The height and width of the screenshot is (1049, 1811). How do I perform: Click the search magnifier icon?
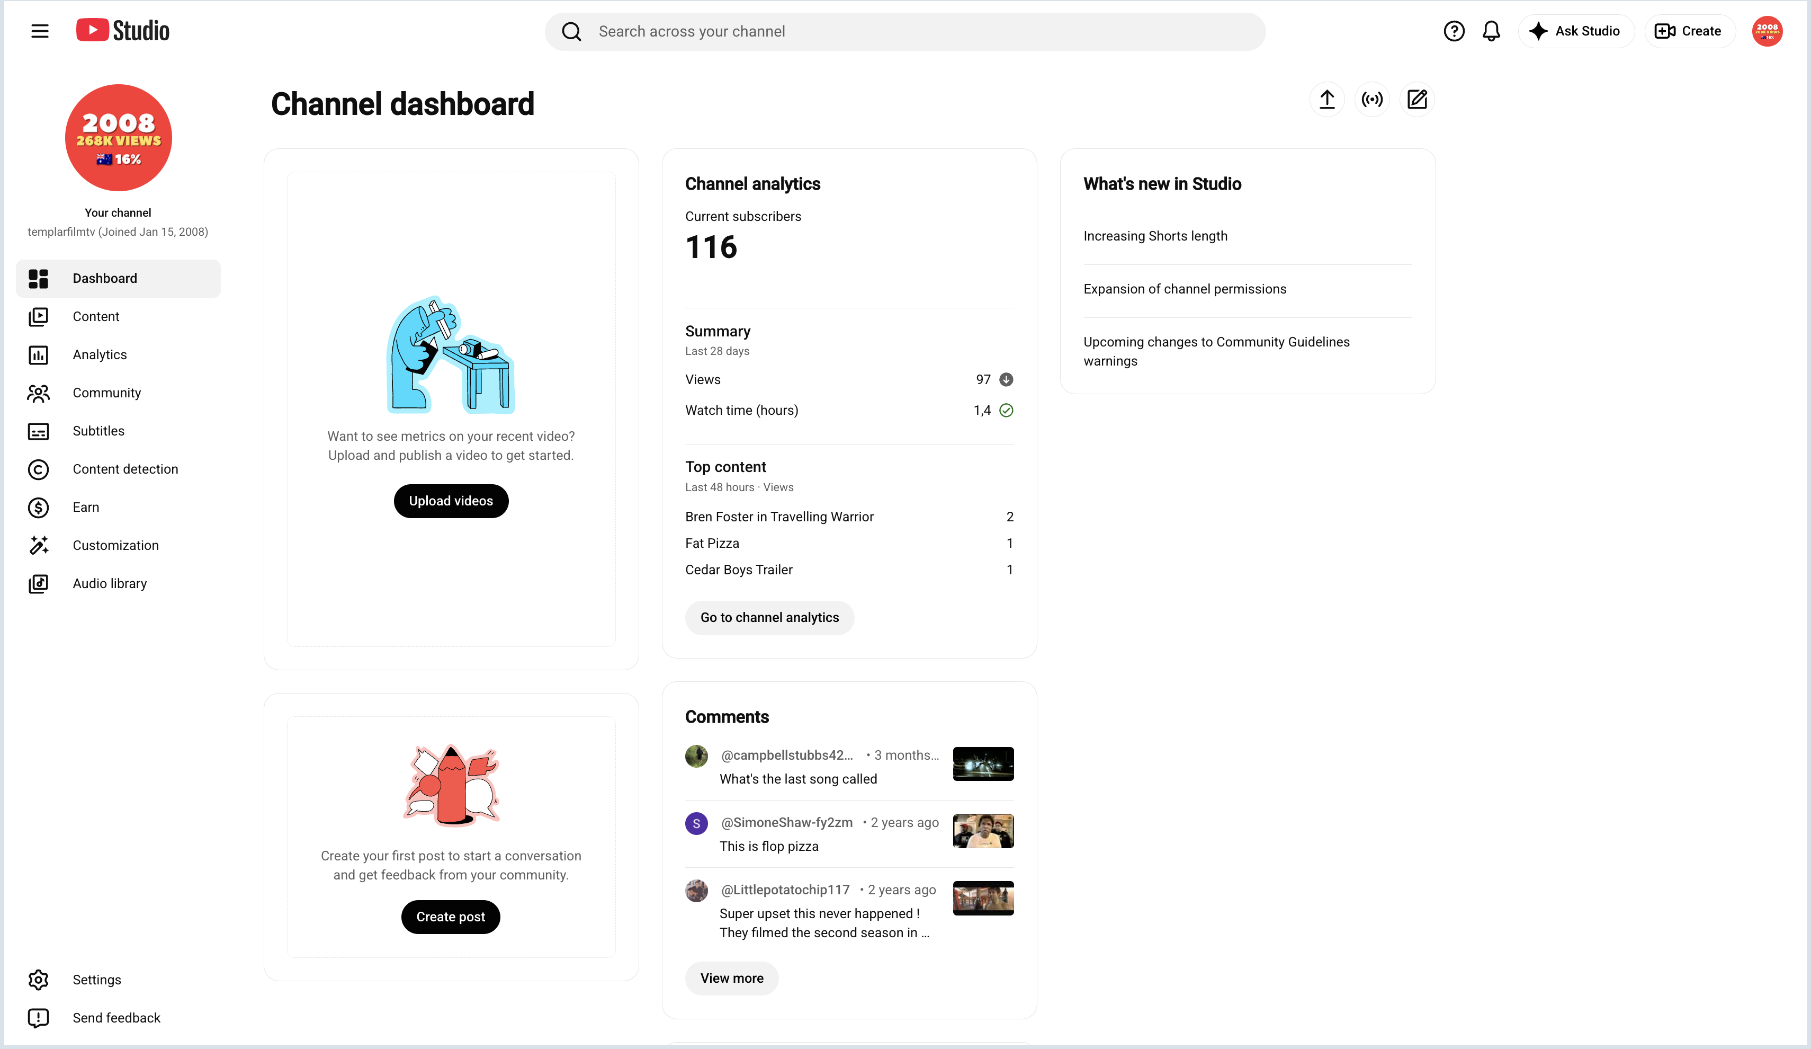(571, 32)
